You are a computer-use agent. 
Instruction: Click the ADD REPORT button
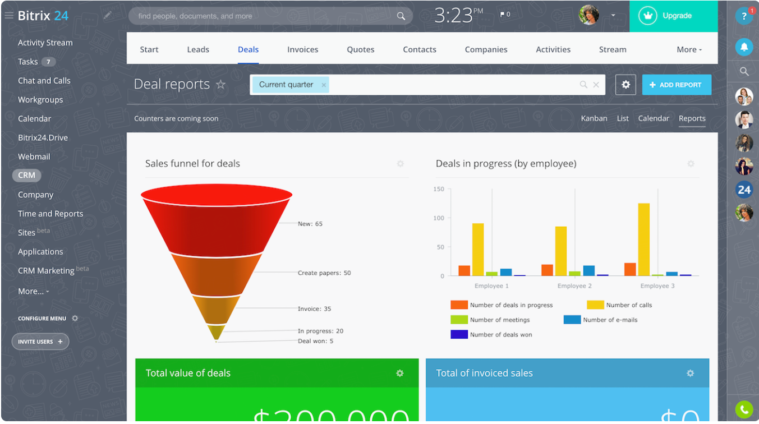(677, 85)
